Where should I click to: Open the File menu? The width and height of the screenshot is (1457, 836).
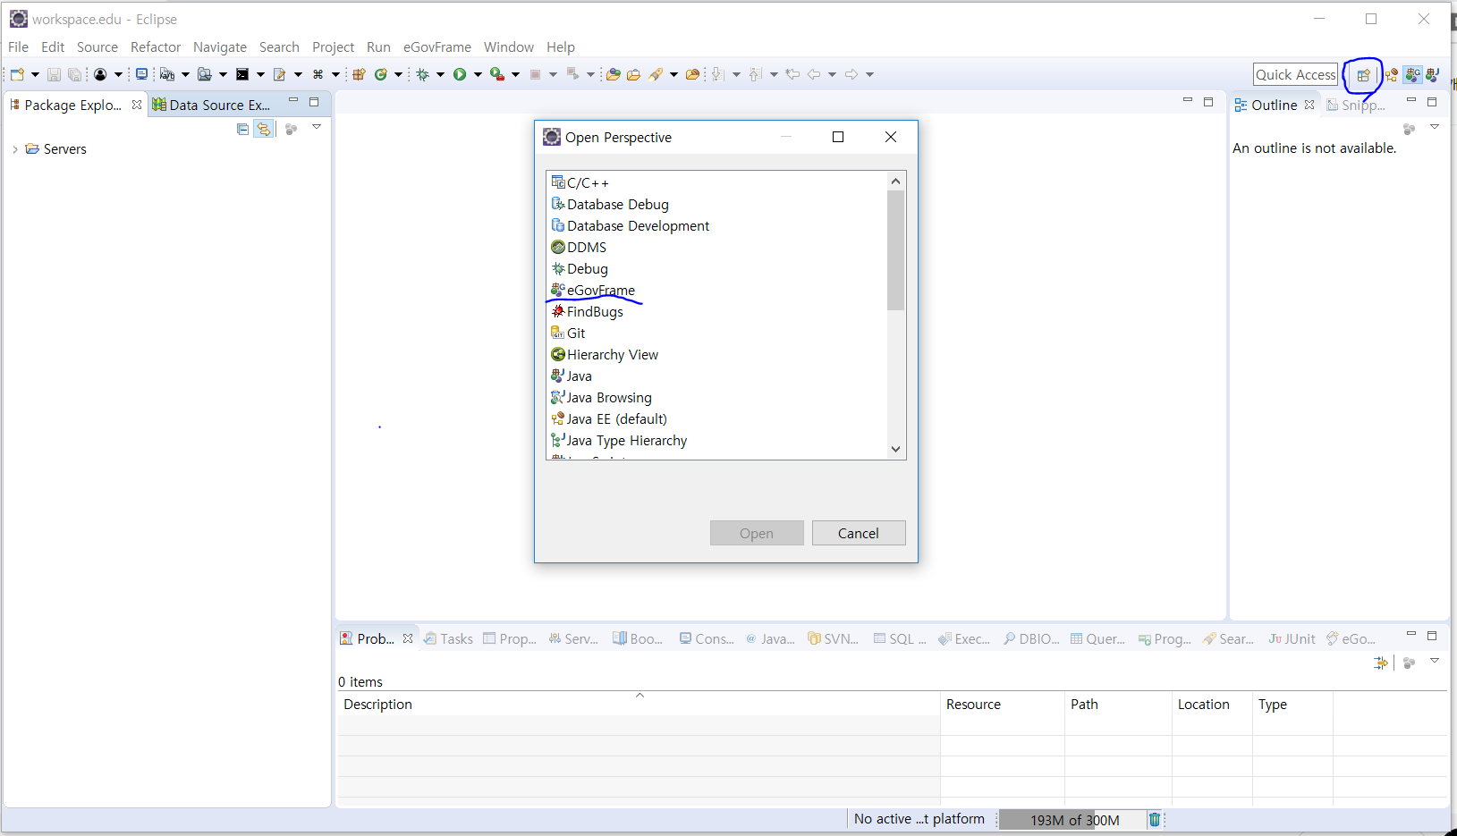coord(19,46)
